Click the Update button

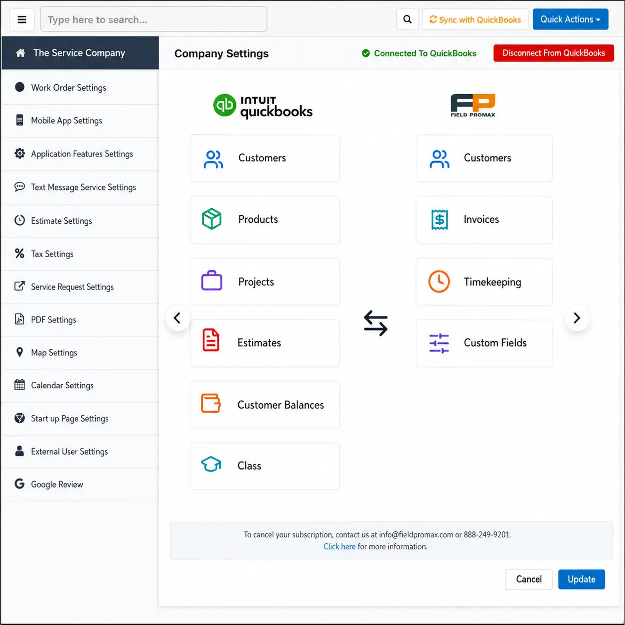(582, 579)
